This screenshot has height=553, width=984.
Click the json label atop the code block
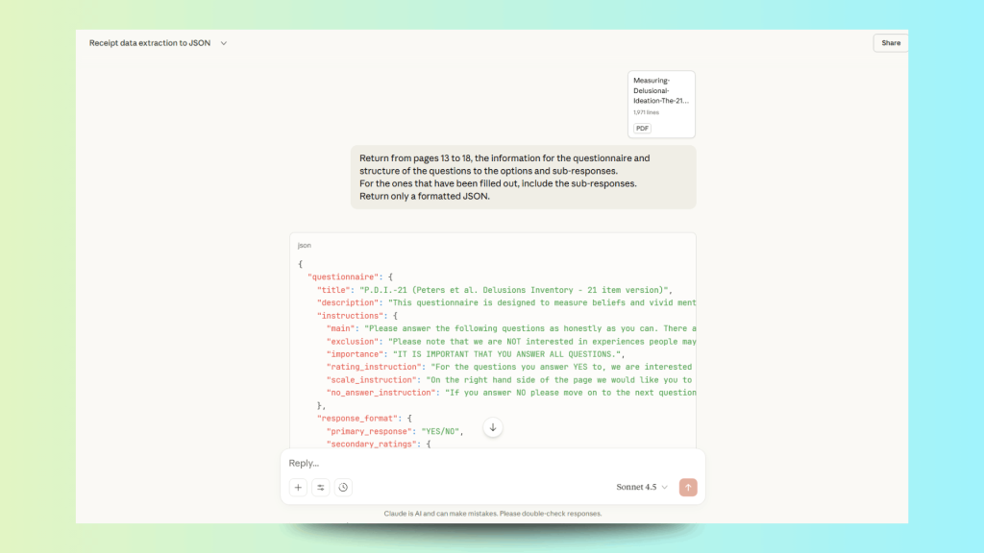[304, 246]
